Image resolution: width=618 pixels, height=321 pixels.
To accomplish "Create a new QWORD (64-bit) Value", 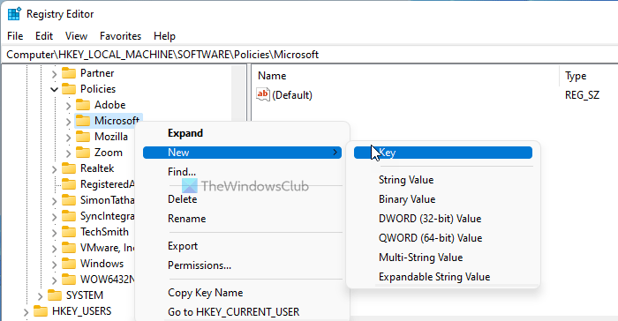I will [443, 238].
